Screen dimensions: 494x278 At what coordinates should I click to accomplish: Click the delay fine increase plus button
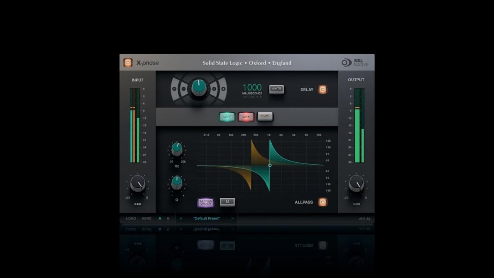click(x=214, y=89)
